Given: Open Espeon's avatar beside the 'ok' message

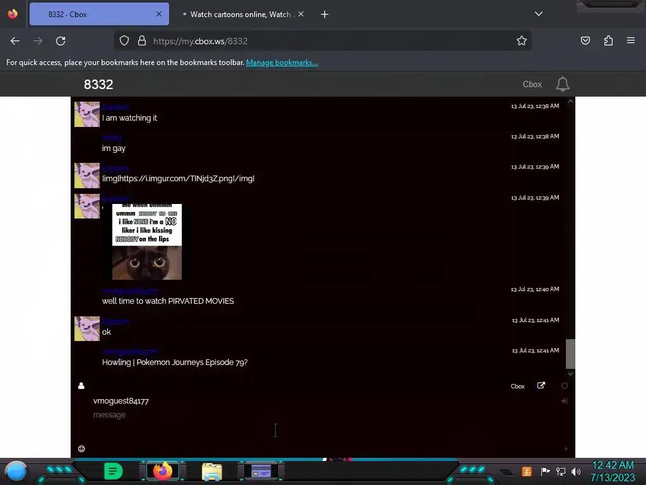Looking at the screenshot, I should click(x=87, y=328).
